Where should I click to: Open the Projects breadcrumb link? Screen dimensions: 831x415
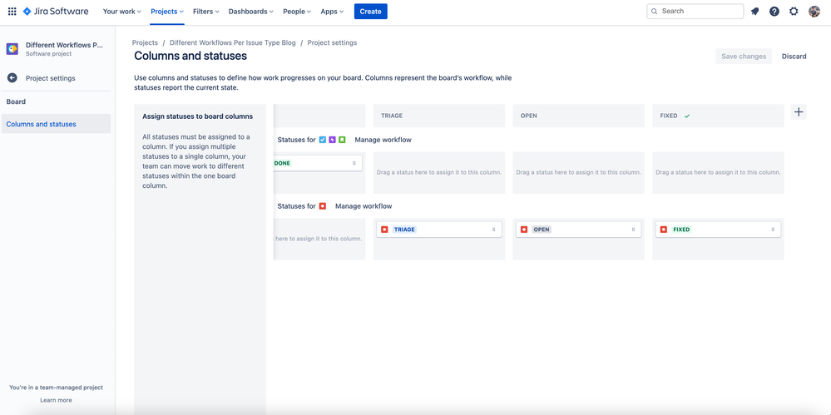145,43
